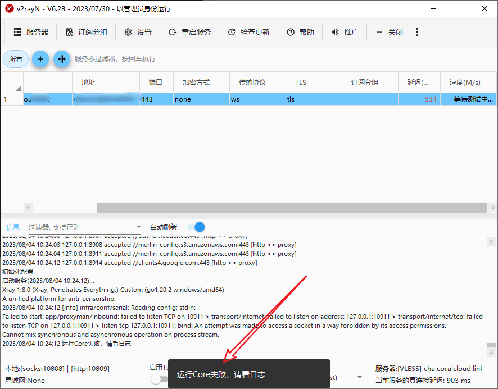Expand the log filter dropdown arrow
This screenshot has width=498, height=389.
pos(139,227)
